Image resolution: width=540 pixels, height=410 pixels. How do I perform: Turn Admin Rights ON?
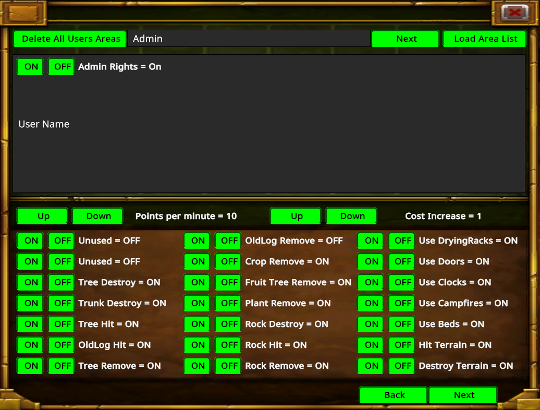31,67
